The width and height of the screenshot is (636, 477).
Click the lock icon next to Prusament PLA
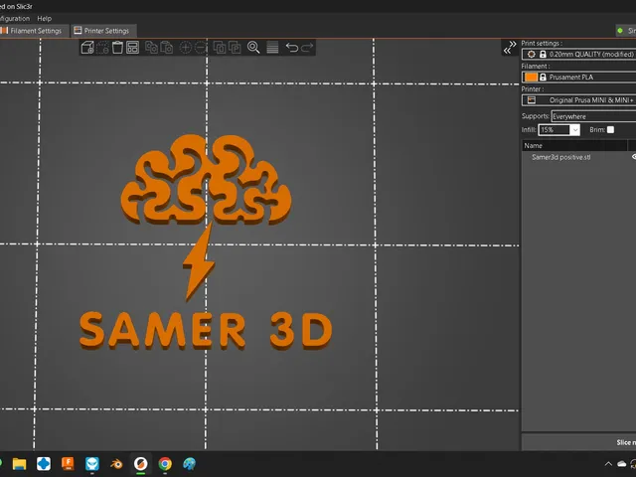(543, 78)
